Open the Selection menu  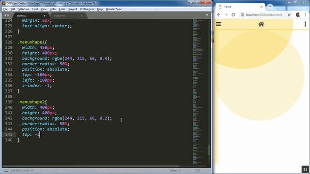click(24, 9)
